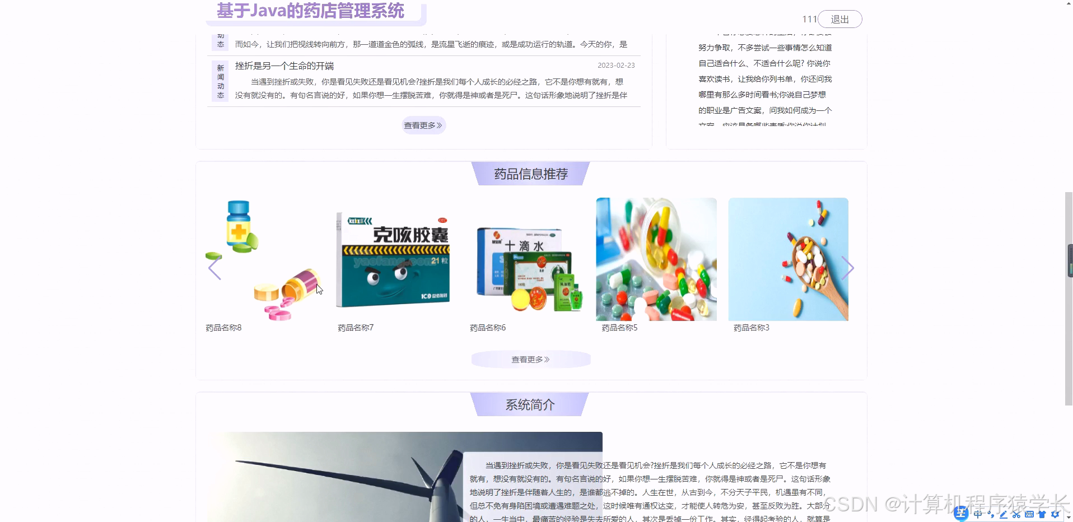Toggle Chinese/English with the 中 icon
This screenshot has height=522, width=1073.
(x=977, y=514)
